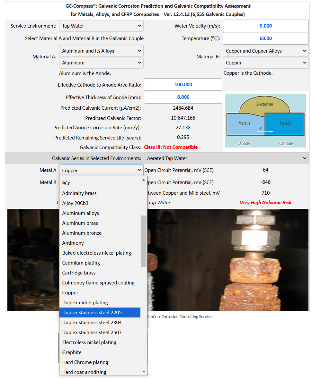
Task: Pick Aluminum bronze from the list
Action: tap(100, 233)
